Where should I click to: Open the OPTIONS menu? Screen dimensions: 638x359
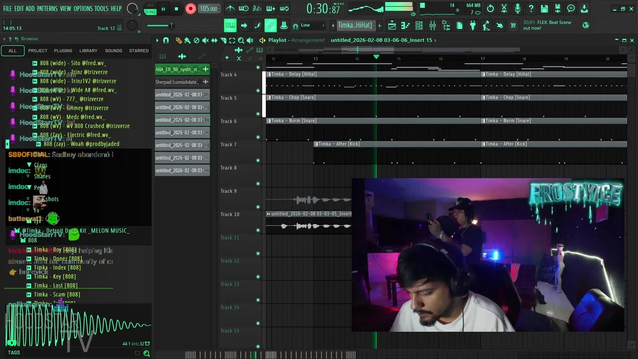click(83, 8)
